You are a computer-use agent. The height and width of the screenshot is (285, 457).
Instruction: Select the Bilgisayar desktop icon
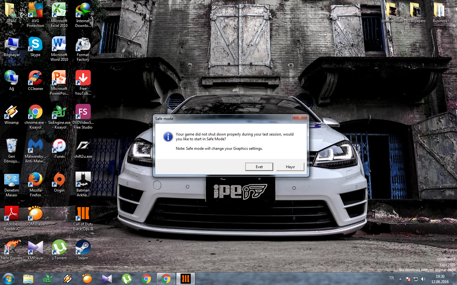coord(11,47)
